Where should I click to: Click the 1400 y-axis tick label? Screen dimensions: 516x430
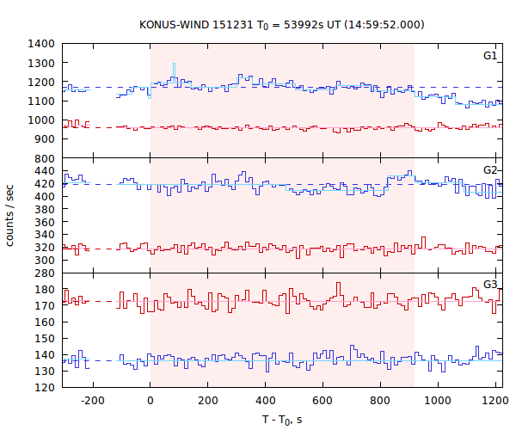tap(41, 43)
